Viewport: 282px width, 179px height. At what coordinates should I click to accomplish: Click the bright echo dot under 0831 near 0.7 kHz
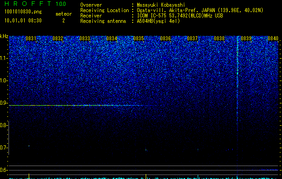point(29,146)
